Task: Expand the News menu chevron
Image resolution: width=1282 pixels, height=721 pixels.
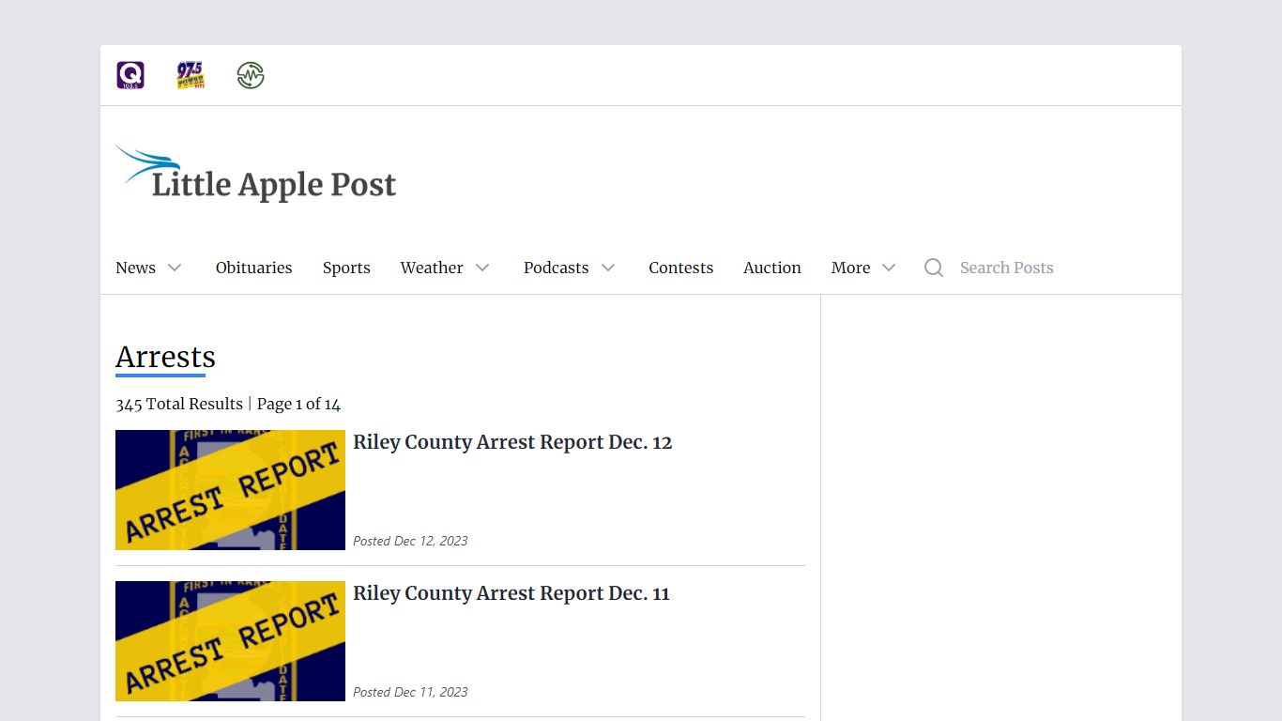Action: point(175,268)
